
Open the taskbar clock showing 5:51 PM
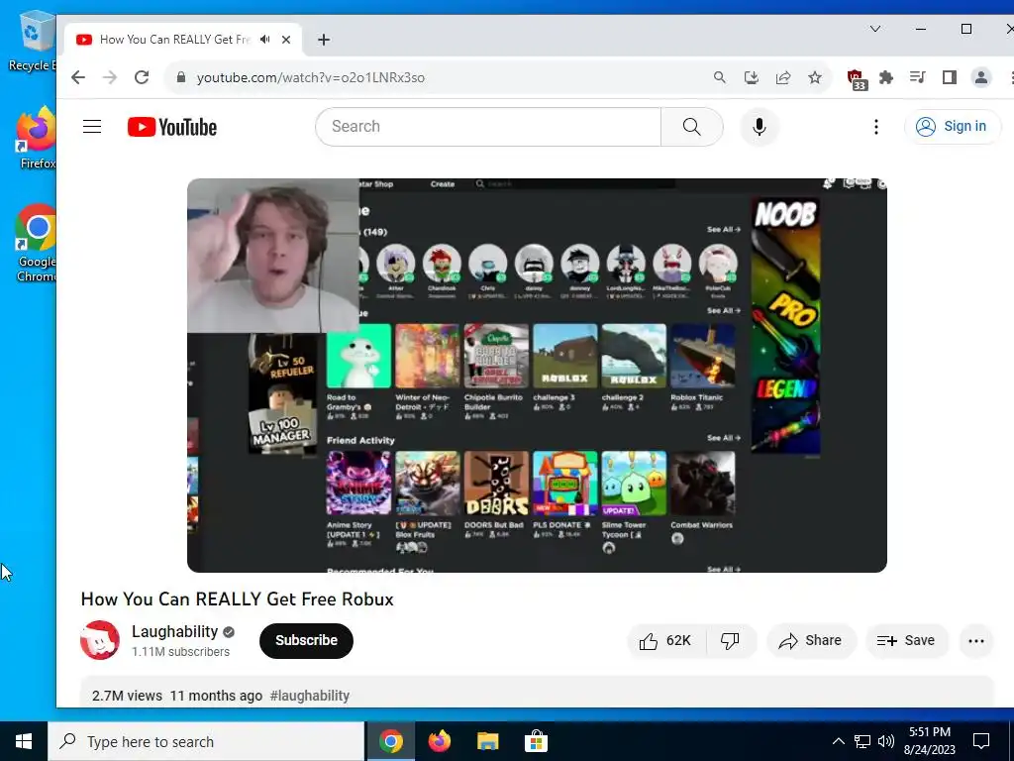coord(929,741)
